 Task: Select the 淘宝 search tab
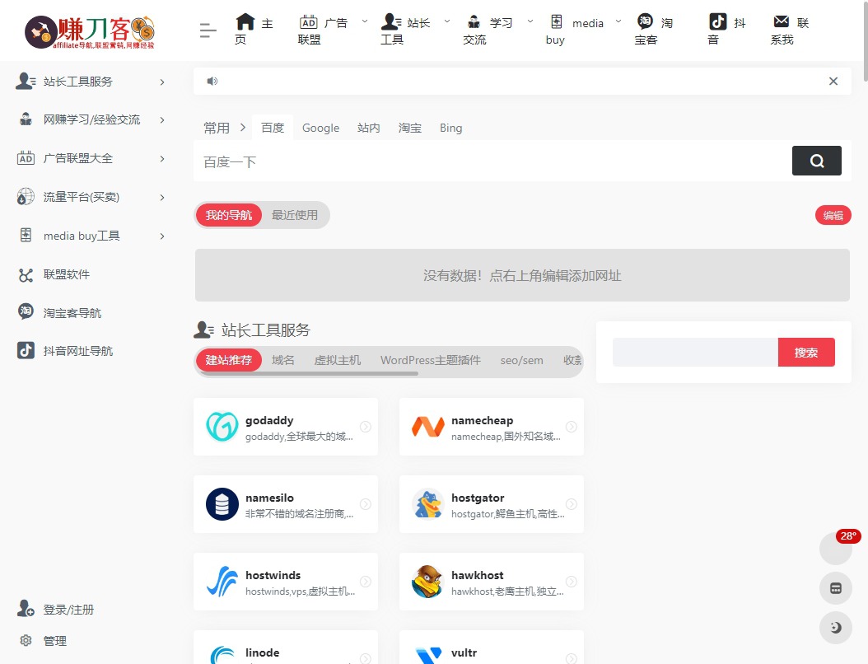tap(409, 128)
